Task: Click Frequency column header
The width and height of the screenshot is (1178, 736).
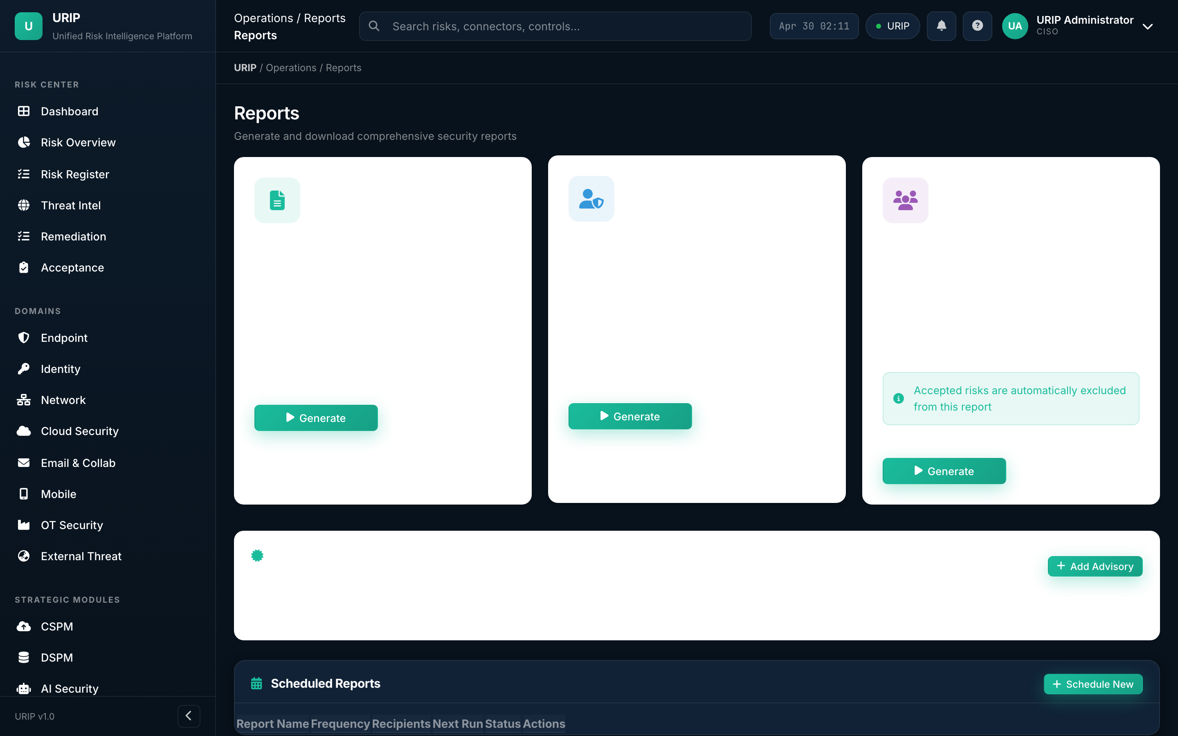Action: click(x=340, y=724)
